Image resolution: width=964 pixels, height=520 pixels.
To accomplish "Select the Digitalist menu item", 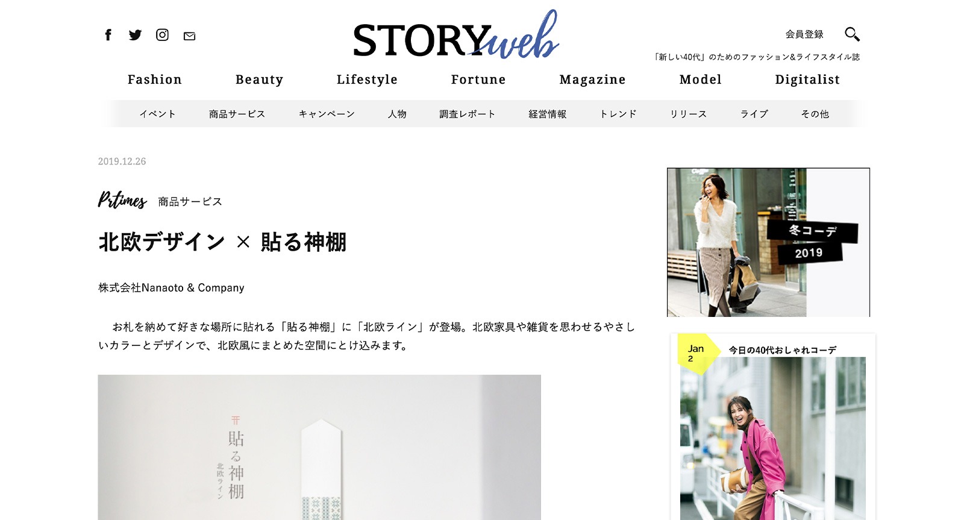I will (807, 80).
